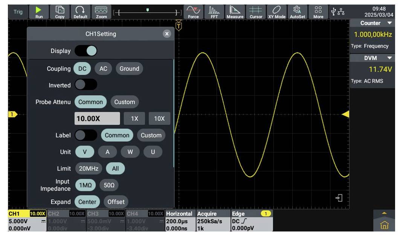The width and height of the screenshot is (403, 236).
Task: Select the 20MHz bandwidth limit
Action: click(x=89, y=169)
